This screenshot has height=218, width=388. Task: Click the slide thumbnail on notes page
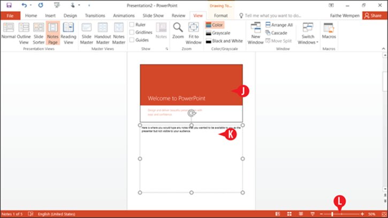(191, 93)
